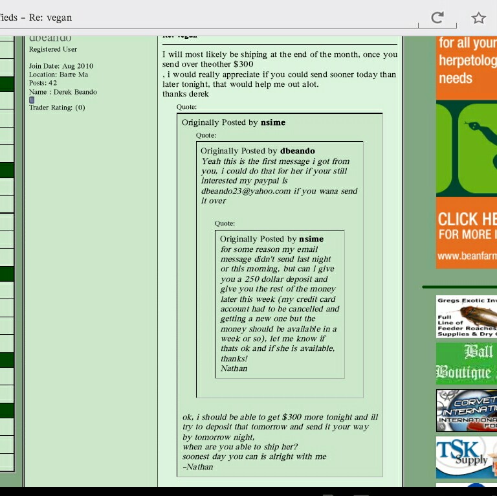Click the bold nsime name in the innermost quote
The image size is (497, 496).
pyautogui.click(x=311, y=239)
